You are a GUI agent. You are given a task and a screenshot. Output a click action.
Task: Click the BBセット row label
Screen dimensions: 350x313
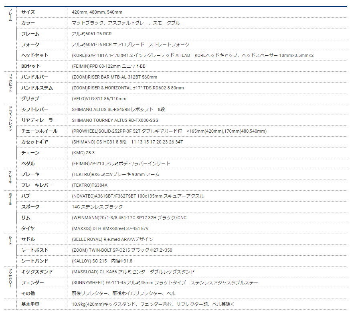(x=31, y=66)
